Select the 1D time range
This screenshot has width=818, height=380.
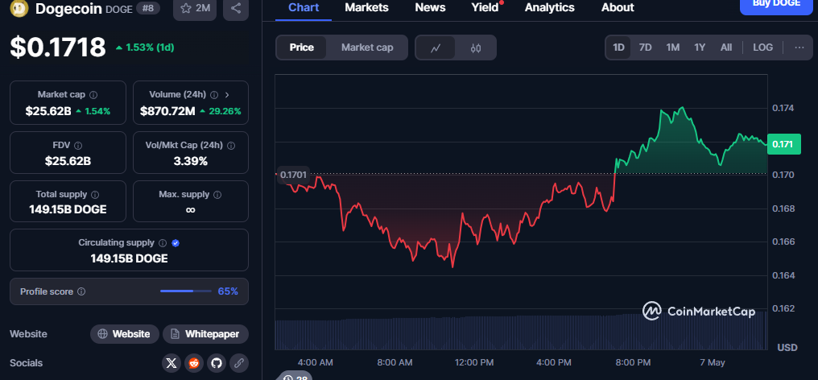(618, 47)
